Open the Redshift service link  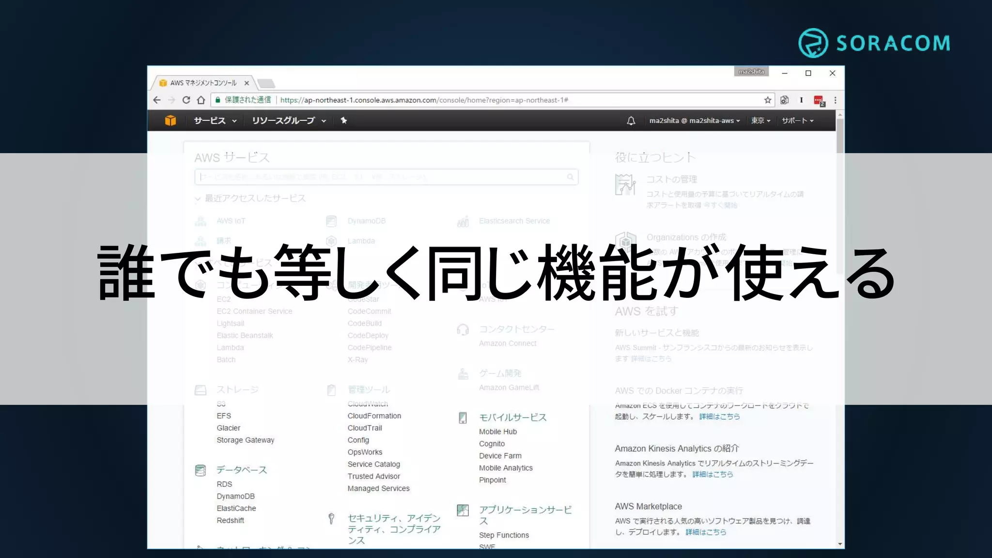(x=231, y=521)
